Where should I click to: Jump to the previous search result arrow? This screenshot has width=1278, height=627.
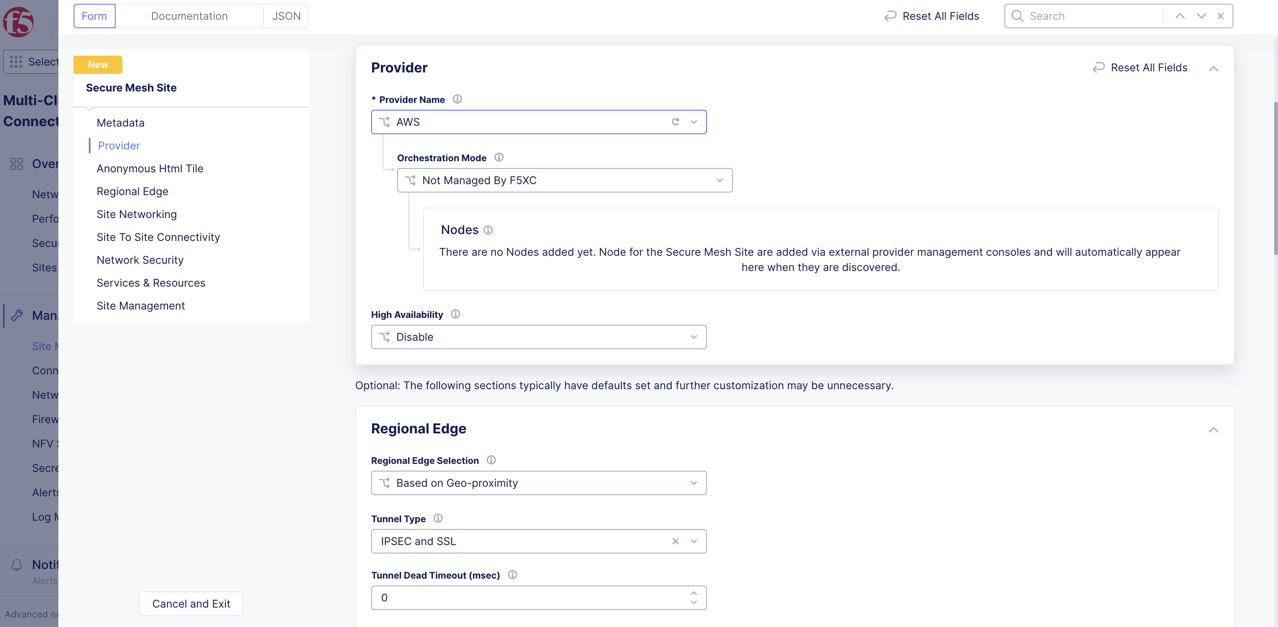pos(1180,16)
